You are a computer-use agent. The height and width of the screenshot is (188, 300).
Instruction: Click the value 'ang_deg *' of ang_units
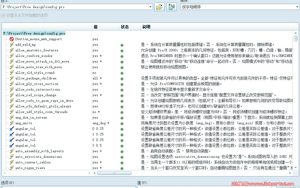click(x=101, y=123)
